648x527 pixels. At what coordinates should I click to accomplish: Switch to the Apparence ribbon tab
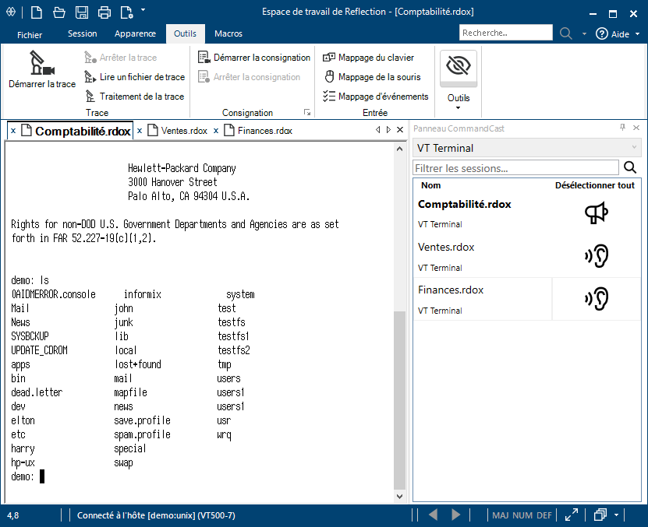135,33
